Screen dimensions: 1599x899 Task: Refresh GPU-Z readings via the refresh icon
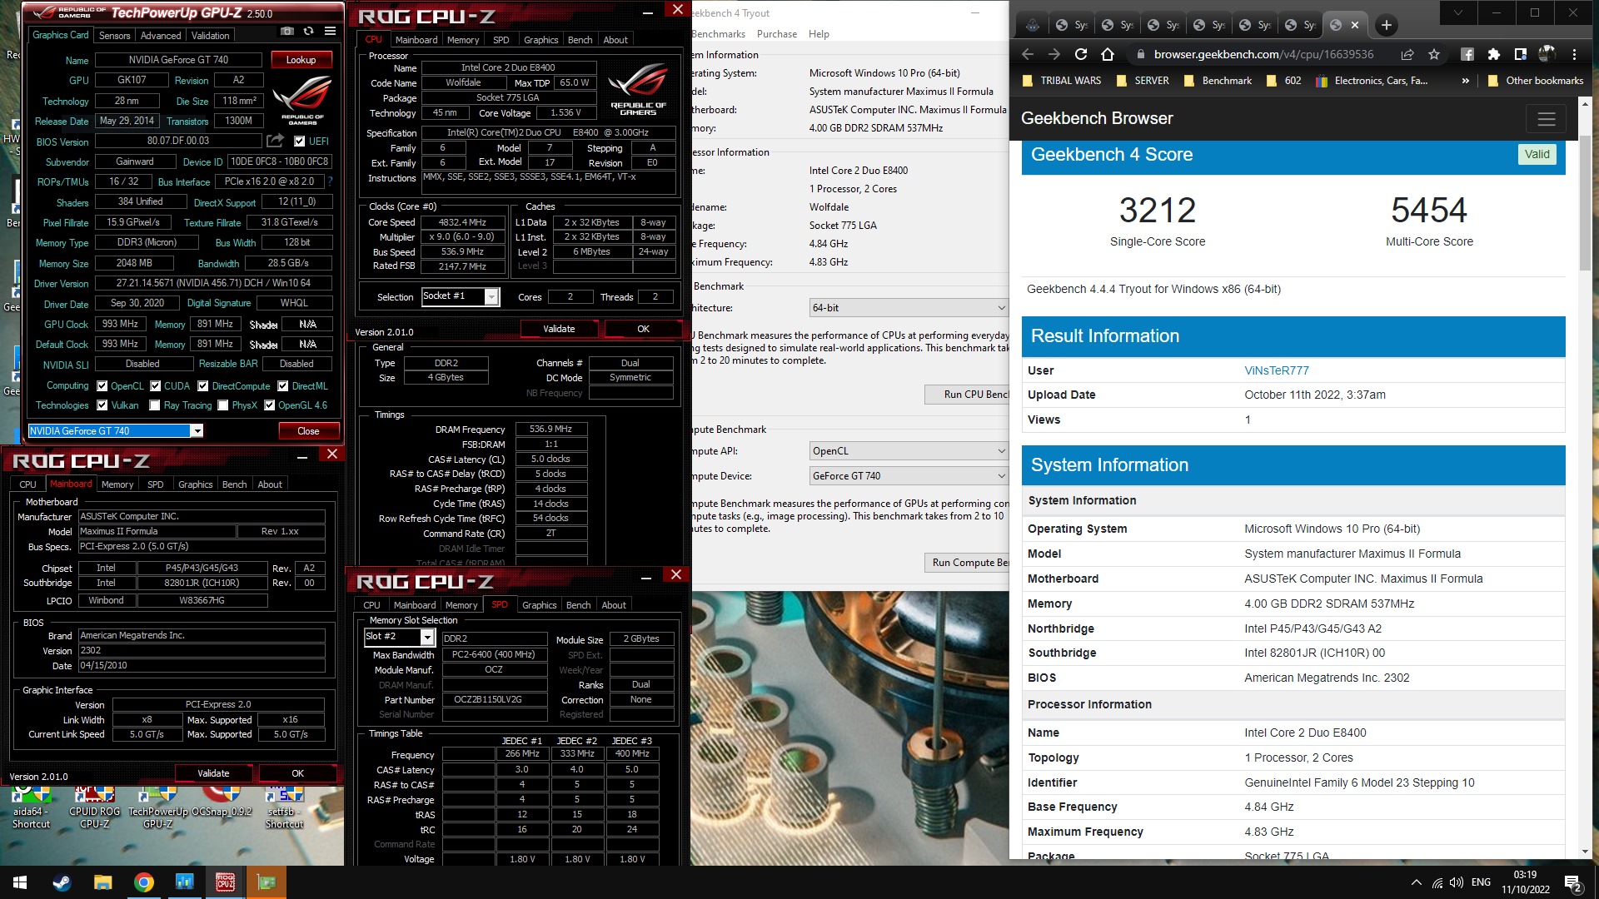(x=309, y=31)
